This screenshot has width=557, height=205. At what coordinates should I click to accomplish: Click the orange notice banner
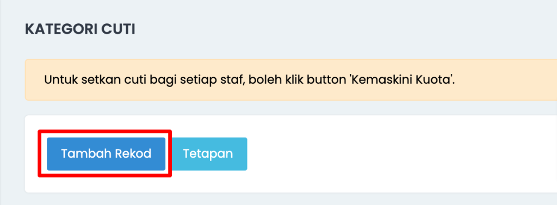click(291, 79)
